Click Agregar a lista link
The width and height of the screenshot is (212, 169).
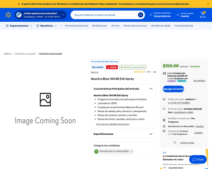coord(187,143)
